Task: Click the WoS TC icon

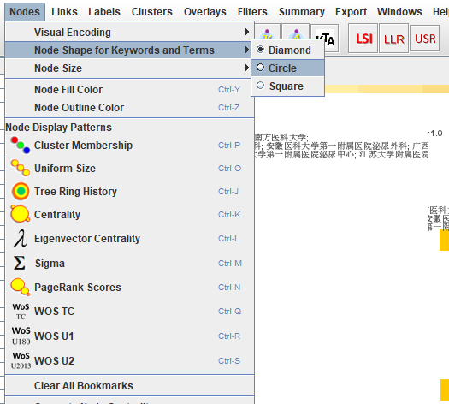Action: (x=21, y=312)
